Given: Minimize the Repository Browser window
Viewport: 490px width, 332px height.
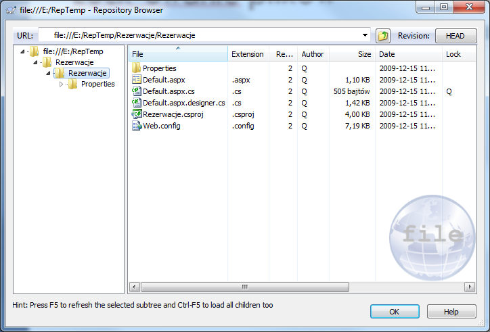Looking at the screenshot, I should (426, 7).
